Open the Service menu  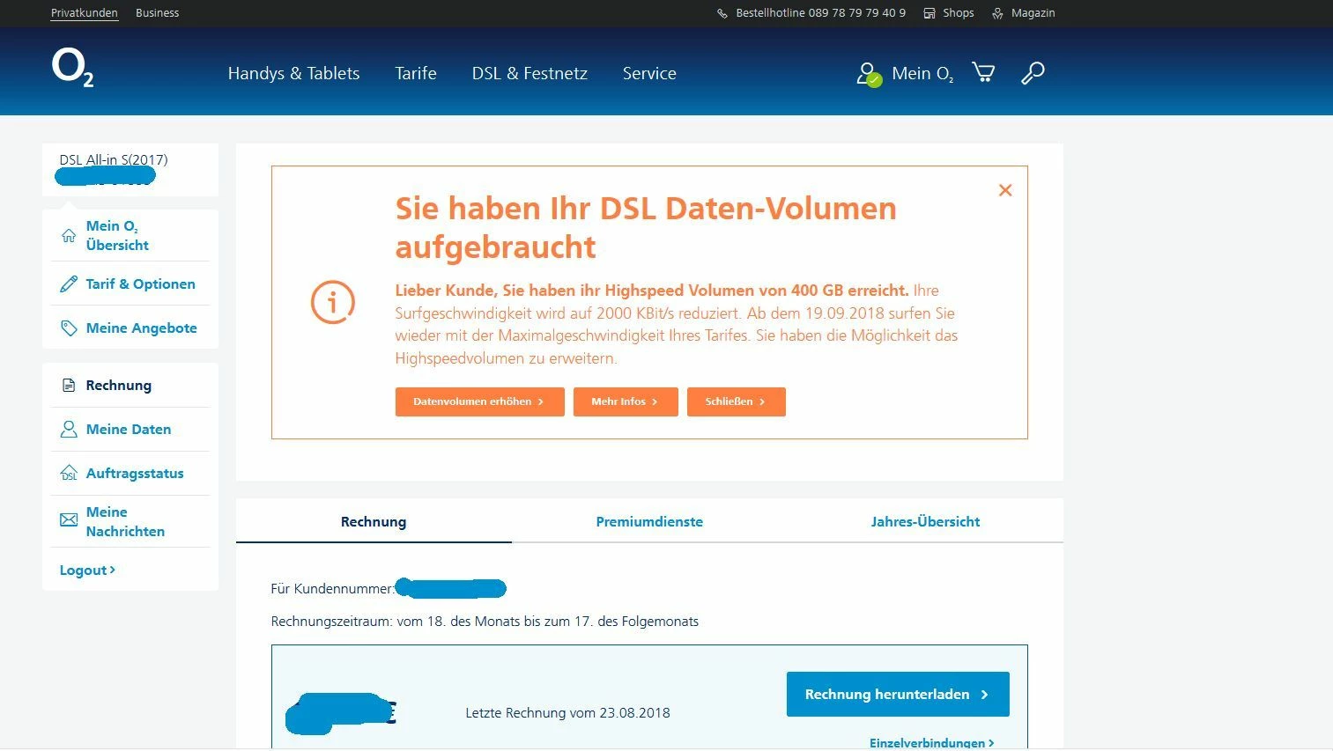pos(649,73)
